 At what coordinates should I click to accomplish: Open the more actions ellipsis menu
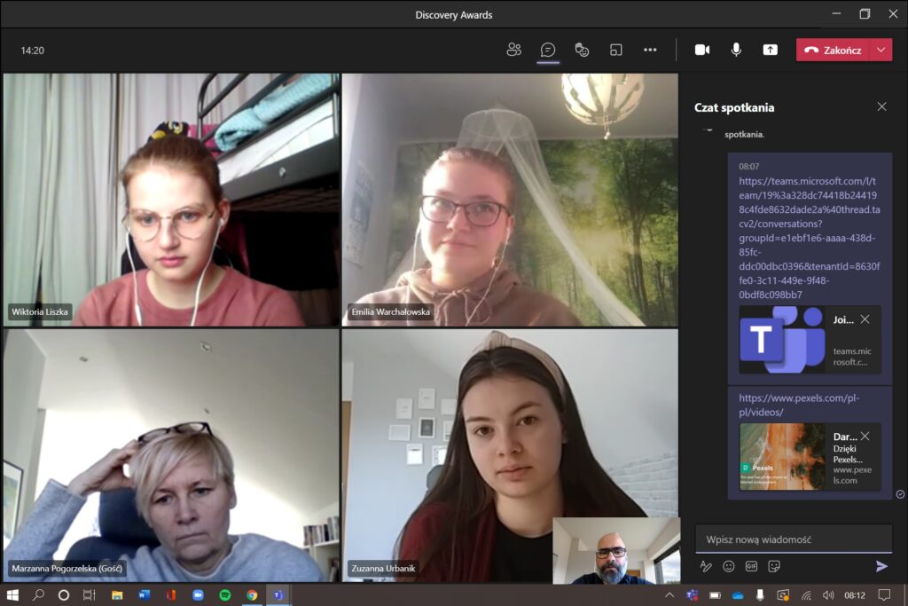coord(650,50)
